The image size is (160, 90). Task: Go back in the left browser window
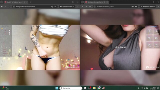point(2,6)
